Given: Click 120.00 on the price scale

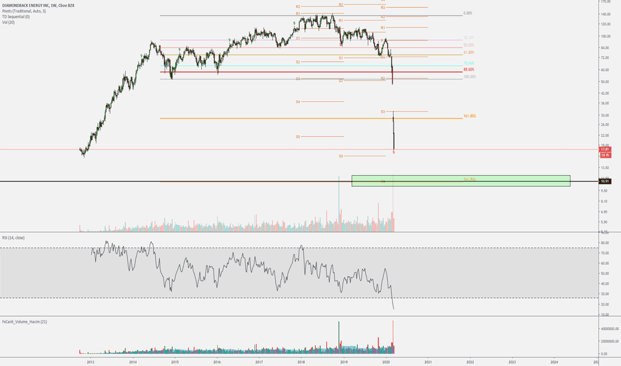Looking at the screenshot, I should click(x=606, y=24).
